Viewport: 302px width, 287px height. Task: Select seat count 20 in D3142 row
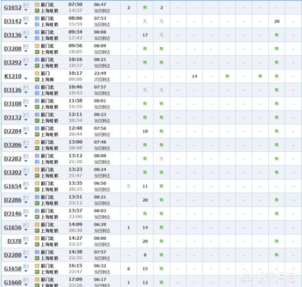click(x=277, y=21)
